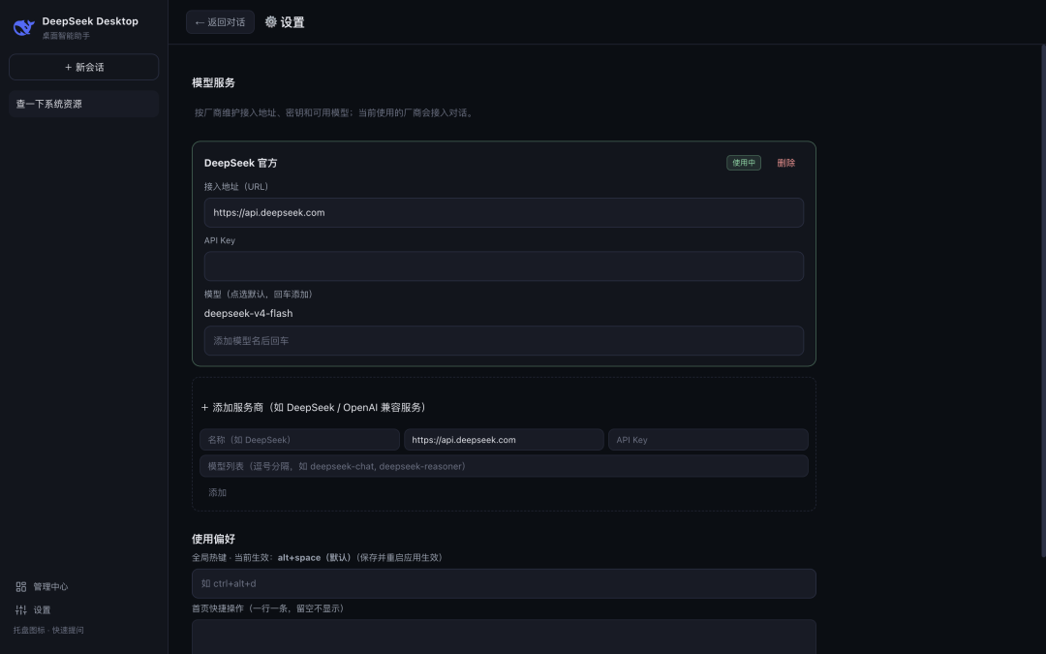Click the 托盘图标 · 快速提问 footer text
The height and width of the screenshot is (654, 1046).
(x=48, y=630)
